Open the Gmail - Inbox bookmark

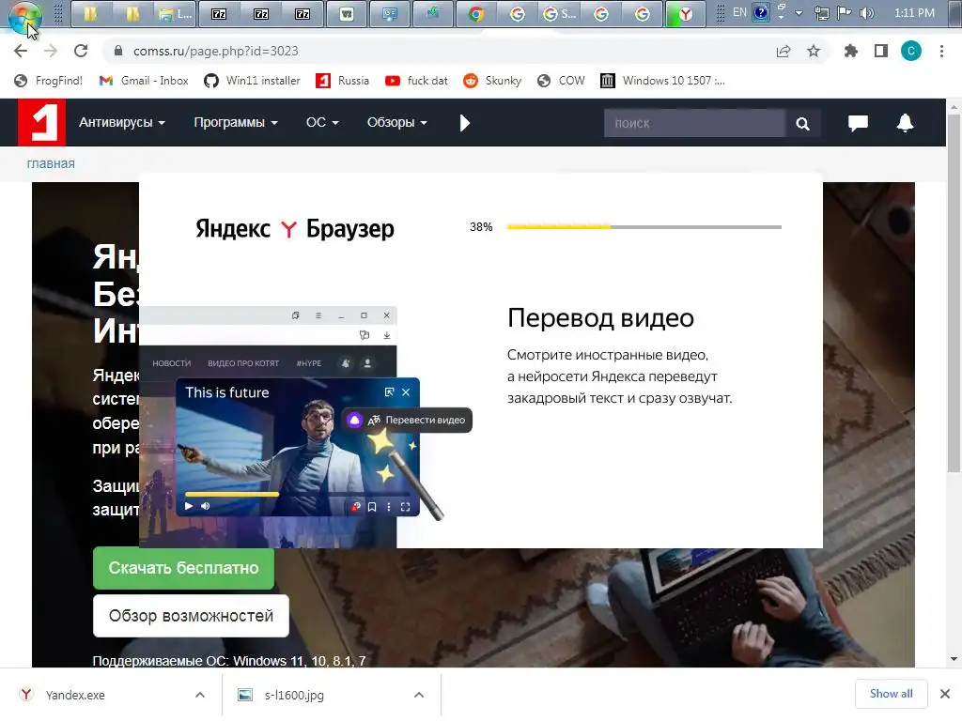tap(144, 81)
